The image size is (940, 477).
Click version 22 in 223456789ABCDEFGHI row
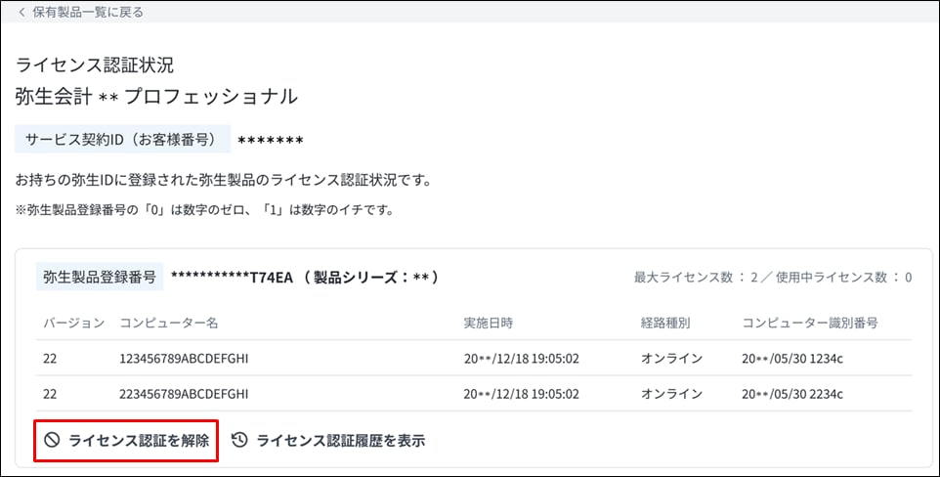pos(50,394)
